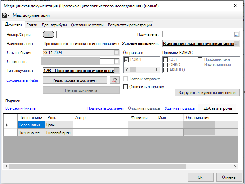Enable the Отложить отправку checkbox
The image size is (245, 184).
[126, 87]
